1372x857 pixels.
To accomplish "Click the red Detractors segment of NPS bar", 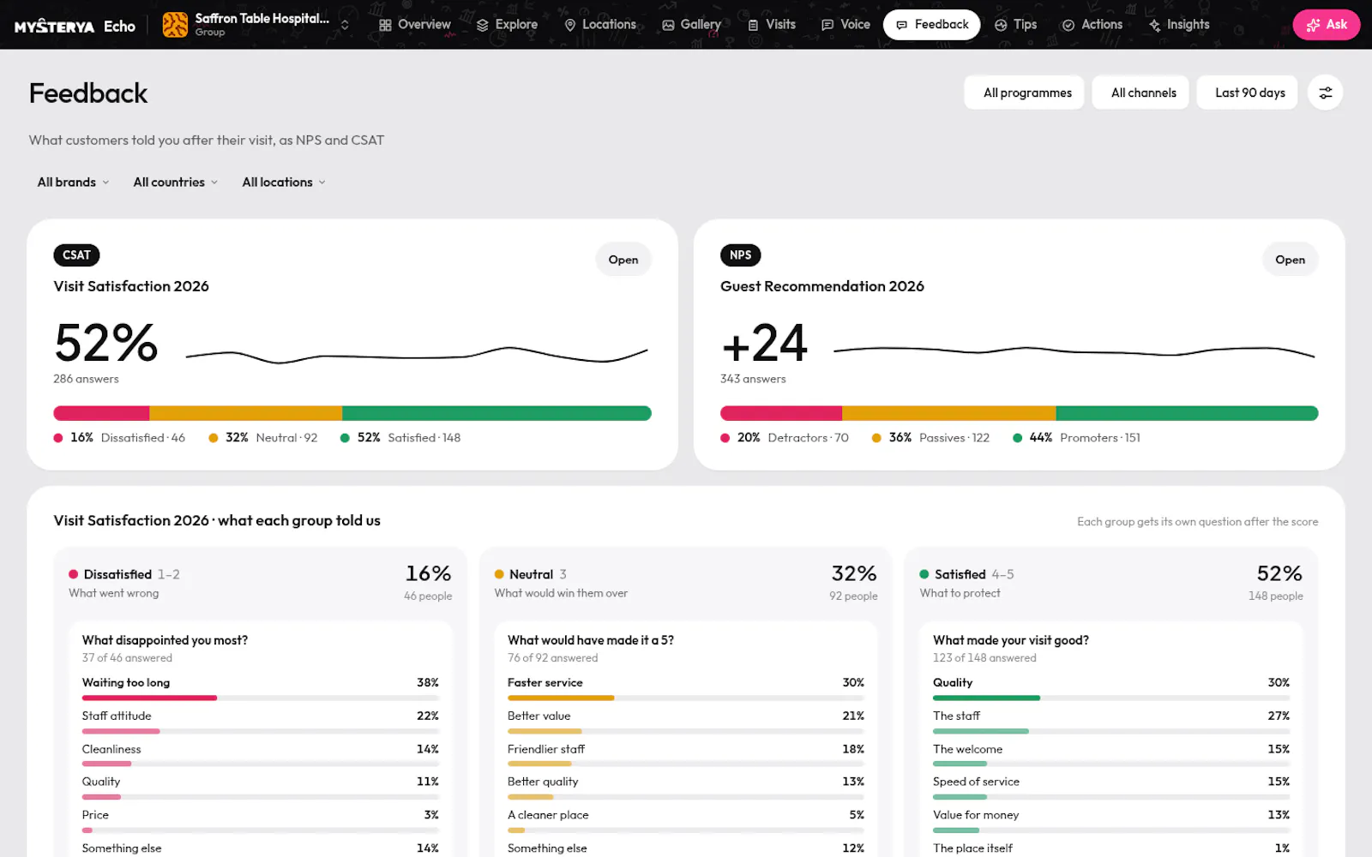I will pos(781,413).
